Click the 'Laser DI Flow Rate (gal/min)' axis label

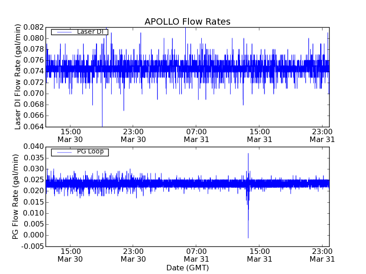pos(18,77)
